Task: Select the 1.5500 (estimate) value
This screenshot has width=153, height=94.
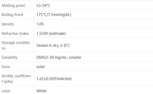Action: [51, 34]
